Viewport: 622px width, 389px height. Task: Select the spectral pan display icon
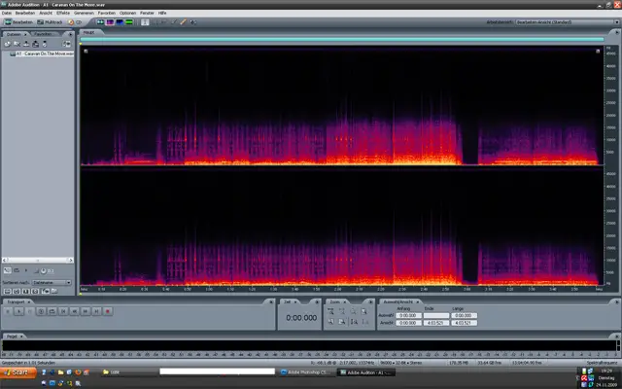120,22
